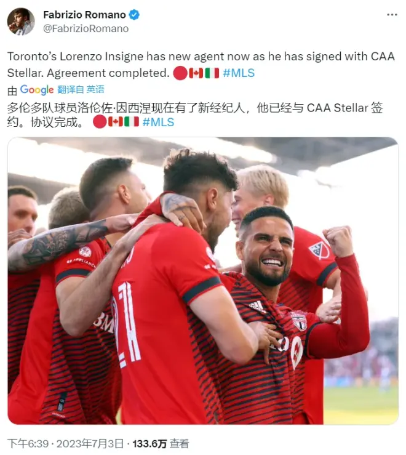Open the three-dot more options menu
Screen dimensions: 406x455
(x=392, y=15)
